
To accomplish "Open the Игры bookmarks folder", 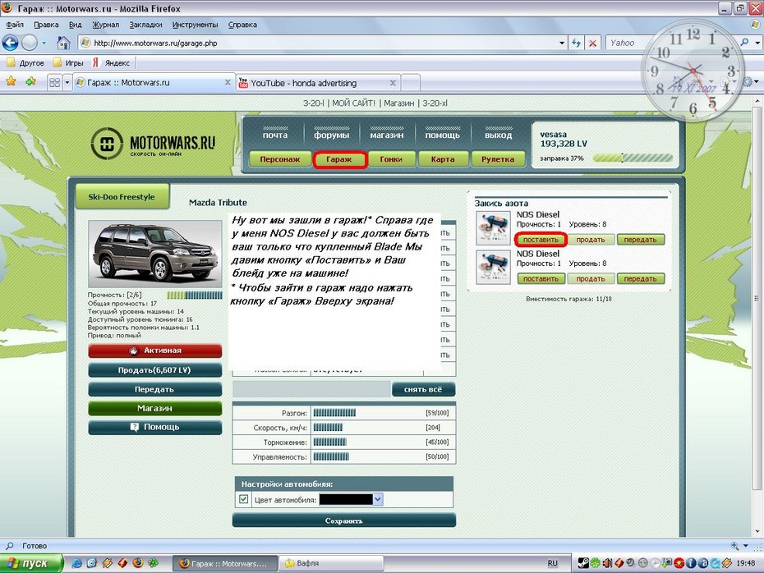I will click(x=68, y=63).
